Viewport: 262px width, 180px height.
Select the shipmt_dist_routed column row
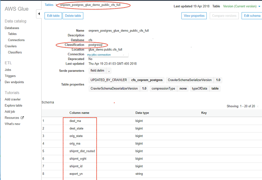[x=152, y=151]
